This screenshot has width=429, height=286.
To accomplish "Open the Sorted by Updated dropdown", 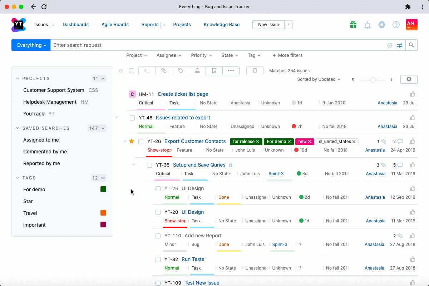I will coord(319,79).
